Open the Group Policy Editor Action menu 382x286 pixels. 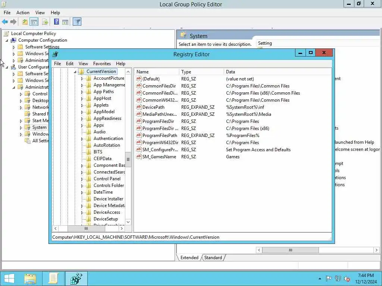point(23,13)
